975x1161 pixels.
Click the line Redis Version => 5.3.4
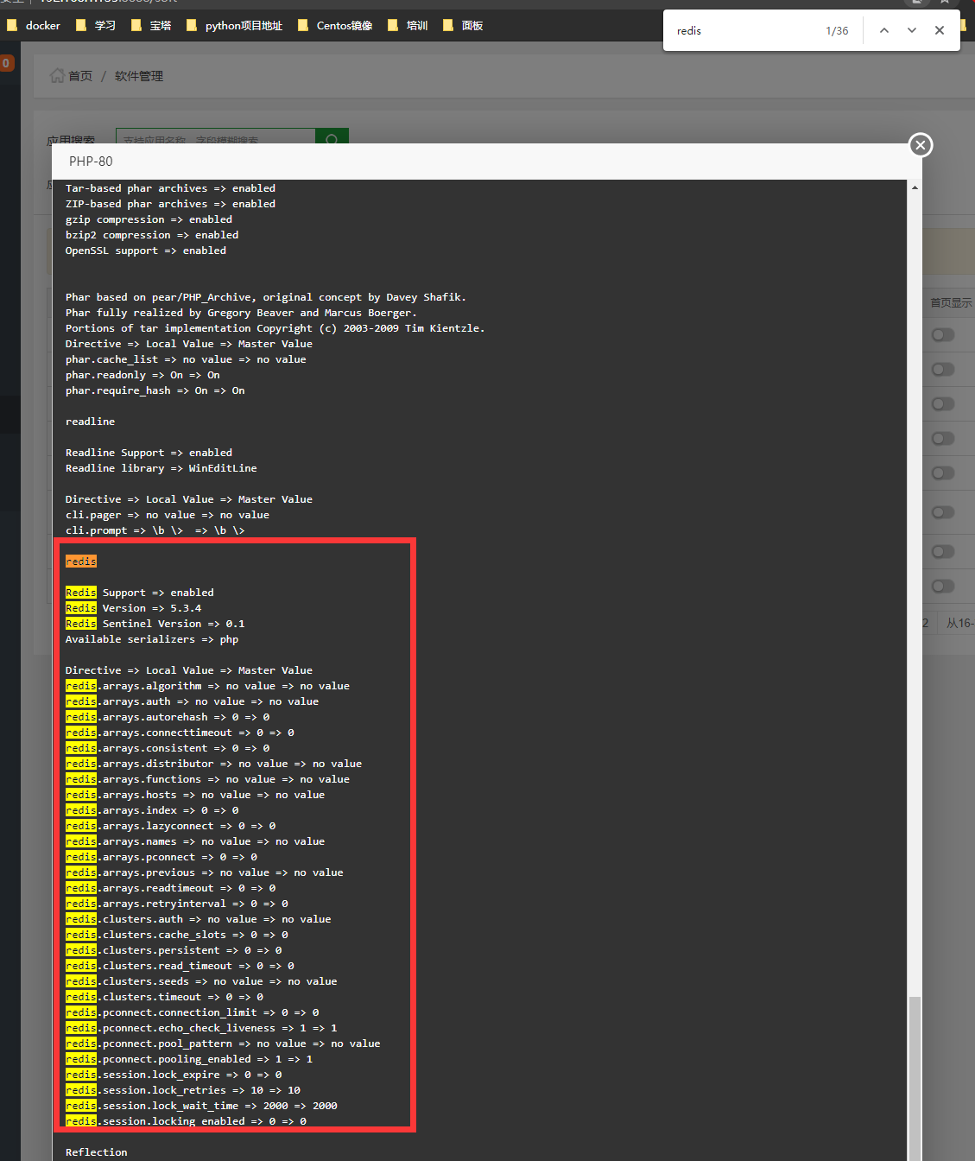click(x=134, y=608)
